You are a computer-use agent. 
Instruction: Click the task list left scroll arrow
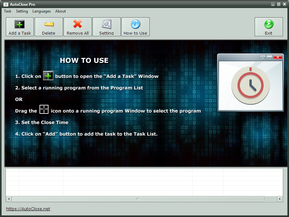tap(9, 199)
